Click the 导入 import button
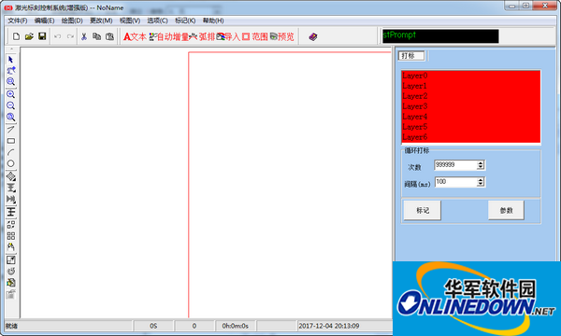The height and width of the screenshot is (336, 561). (229, 36)
